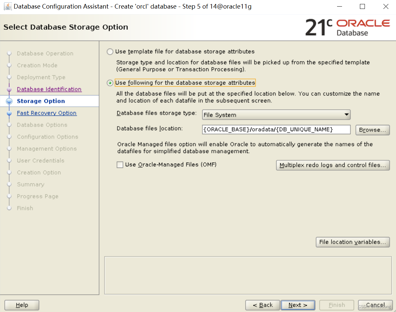Click the Storage Option step marker icon
The height and width of the screenshot is (312, 396).
click(9, 101)
